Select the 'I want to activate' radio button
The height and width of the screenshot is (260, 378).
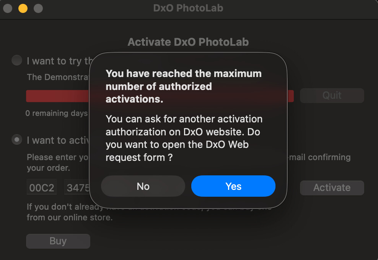tap(17, 140)
